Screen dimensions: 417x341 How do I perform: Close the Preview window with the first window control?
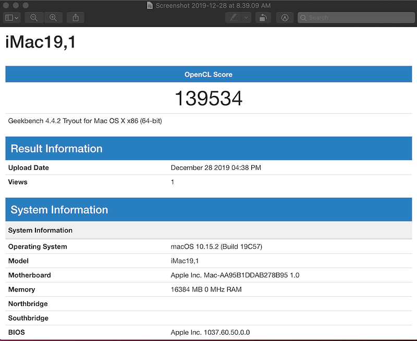click(6, 5)
